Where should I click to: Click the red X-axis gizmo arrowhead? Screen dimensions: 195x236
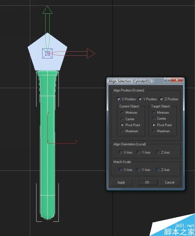(91, 53)
